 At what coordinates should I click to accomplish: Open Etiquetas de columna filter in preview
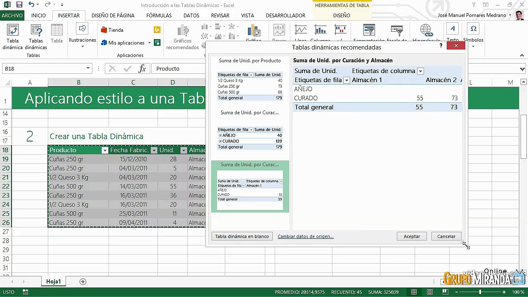[x=420, y=71]
